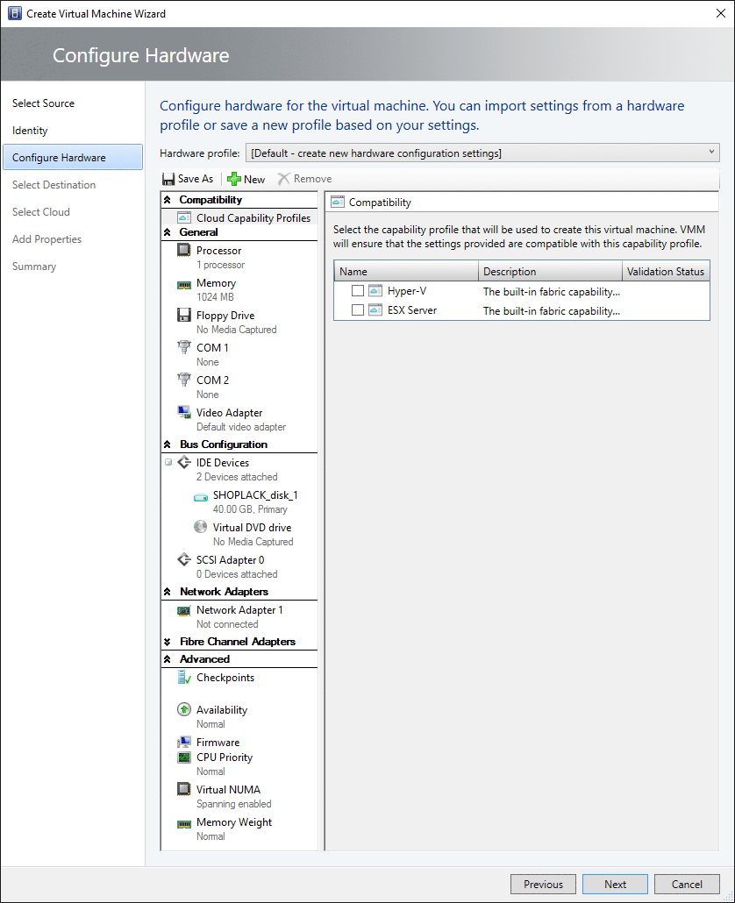Image resolution: width=735 pixels, height=903 pixels.
Task: Enable the ESX Server capability profile checkbox
Action: tap(358, 309)
